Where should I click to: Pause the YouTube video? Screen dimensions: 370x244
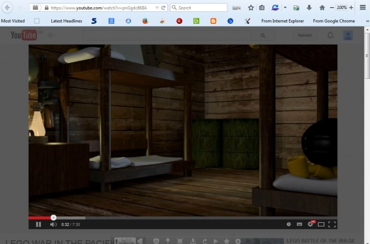pos(38,224)
